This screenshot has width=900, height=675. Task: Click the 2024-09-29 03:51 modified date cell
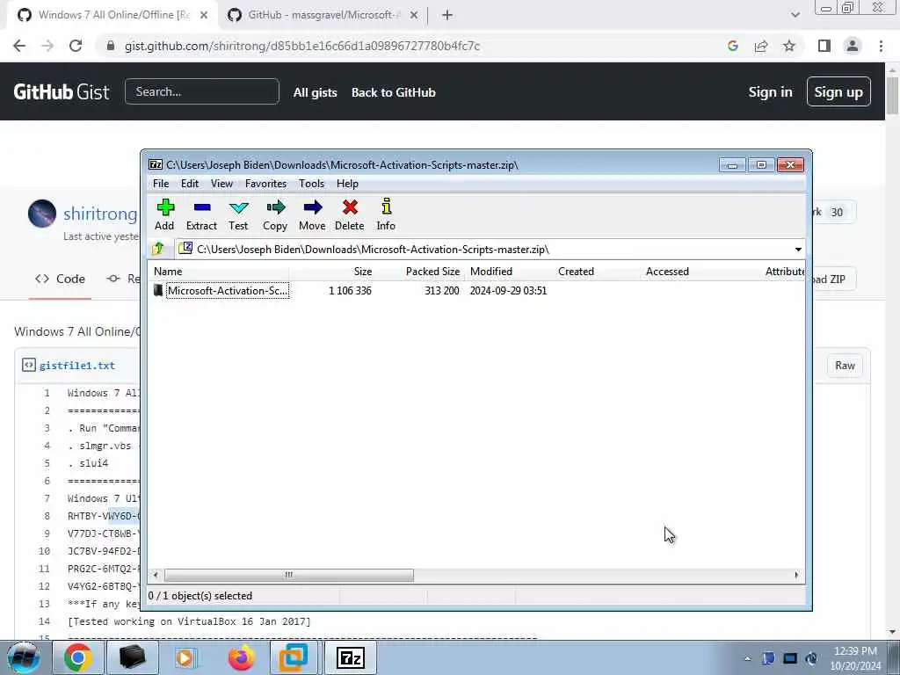(x=508, y=290)
